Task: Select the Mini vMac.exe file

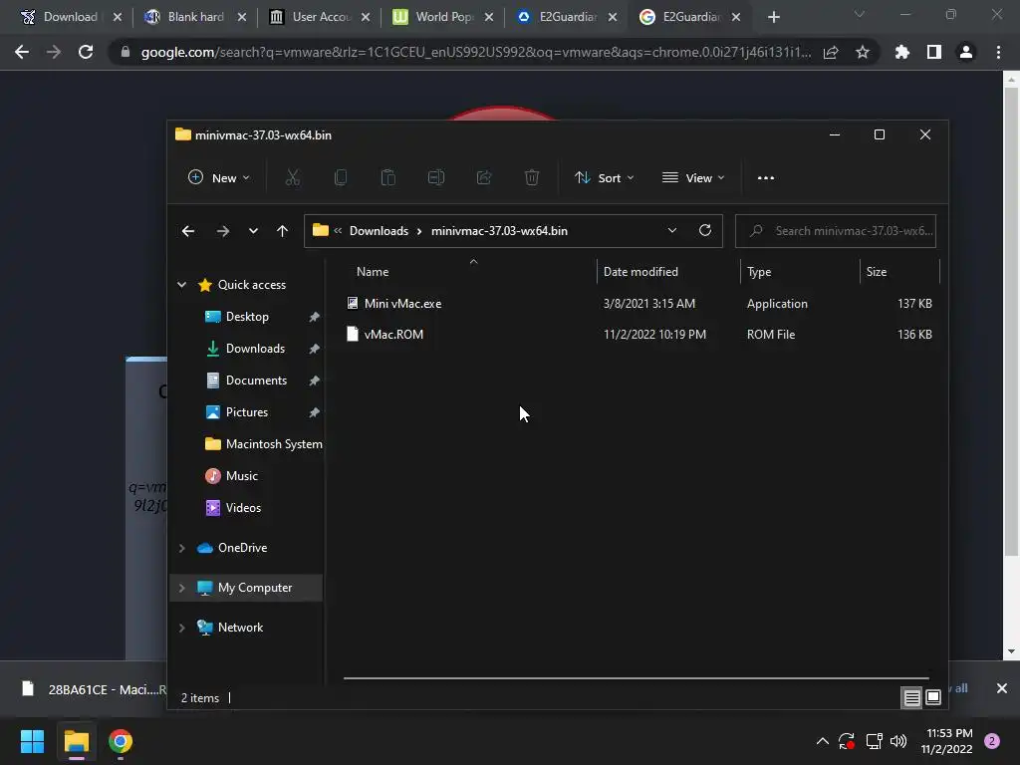Action: click(402, 304)
